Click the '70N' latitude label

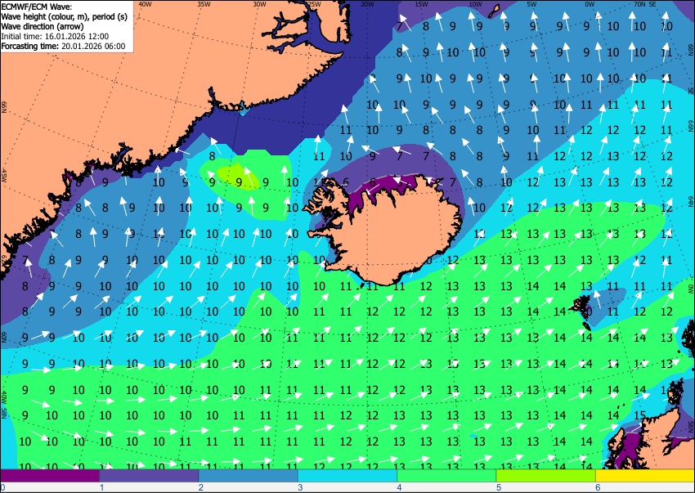pyautogui.click(x=639, y=4)
